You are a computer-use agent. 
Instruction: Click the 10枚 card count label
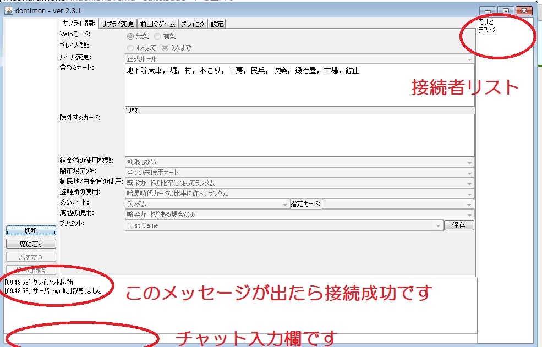click(x=132, y=110)
